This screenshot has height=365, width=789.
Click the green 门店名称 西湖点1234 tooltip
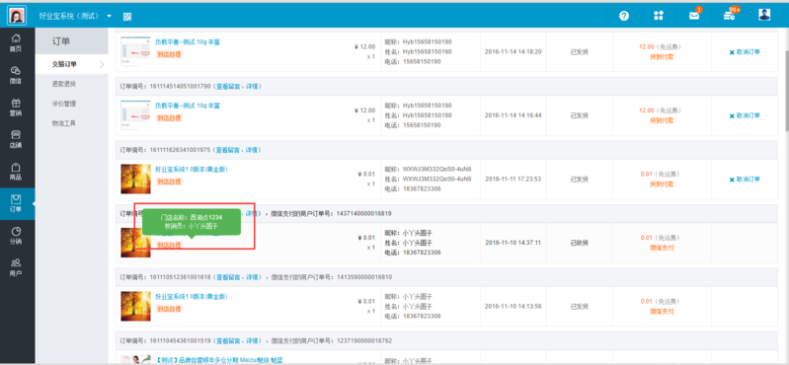pyautogui.click(x=192, y=222)
